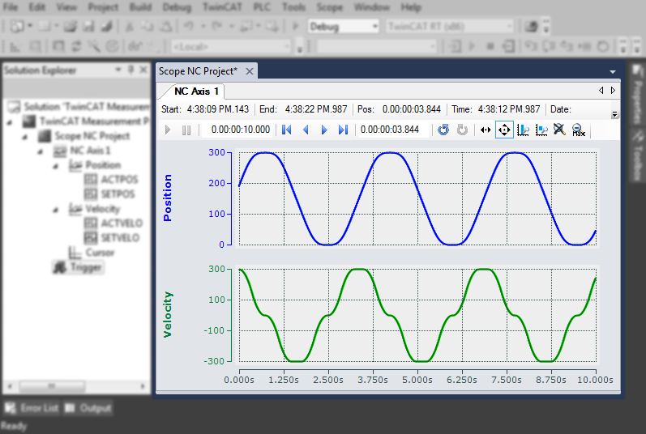The image size is (646, 434).
Task: Select the horizontal pan tool
Action: coord(486,130)
